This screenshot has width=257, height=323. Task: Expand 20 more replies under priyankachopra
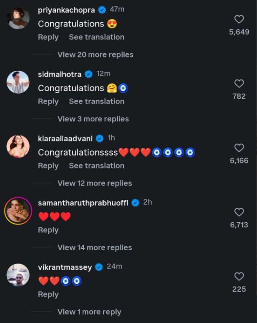(95, 54)
